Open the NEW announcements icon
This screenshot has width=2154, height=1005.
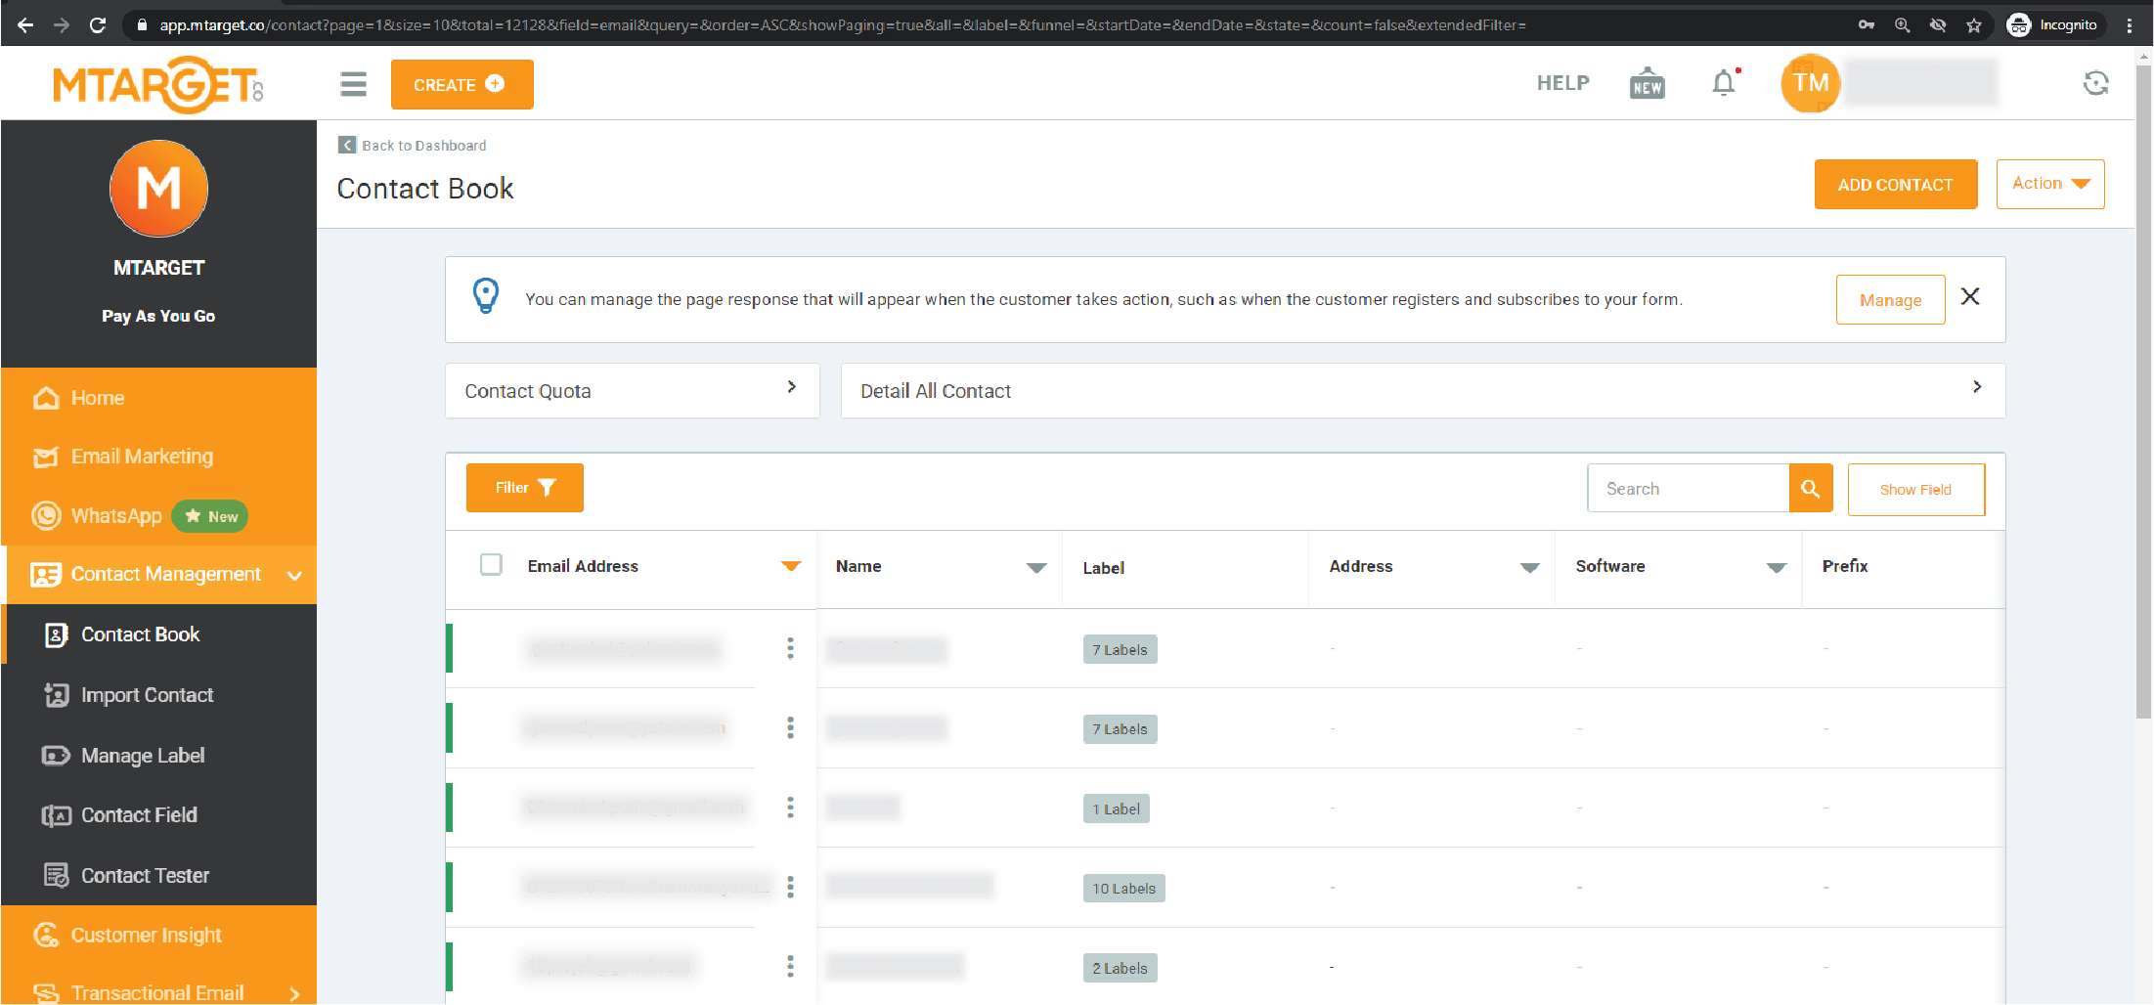click(x=1648, y=84)
